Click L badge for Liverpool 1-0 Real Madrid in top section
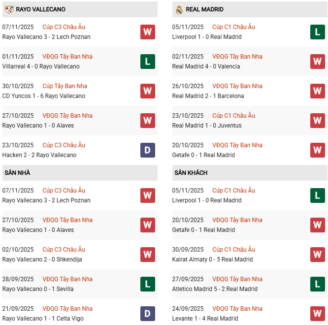The height and width of the screenshot is (325, 328). (317, 32)
